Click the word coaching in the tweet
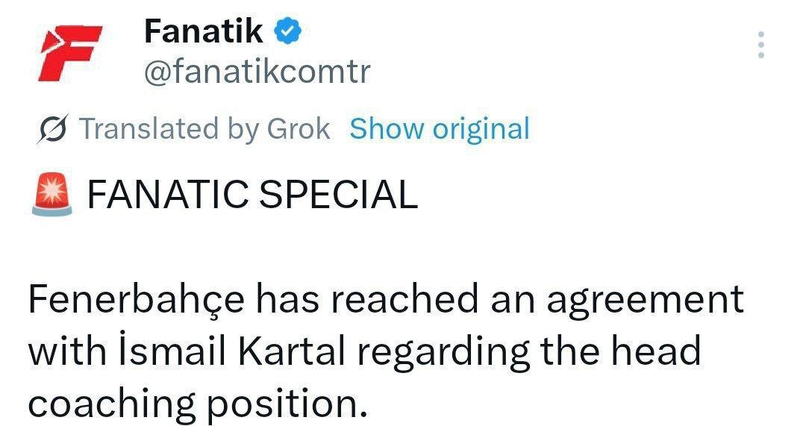The image size is (806, 426). coord(110,404)
